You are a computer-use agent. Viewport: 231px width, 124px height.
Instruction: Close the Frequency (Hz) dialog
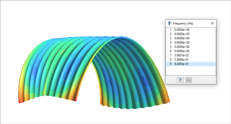[x=212, y=23]
